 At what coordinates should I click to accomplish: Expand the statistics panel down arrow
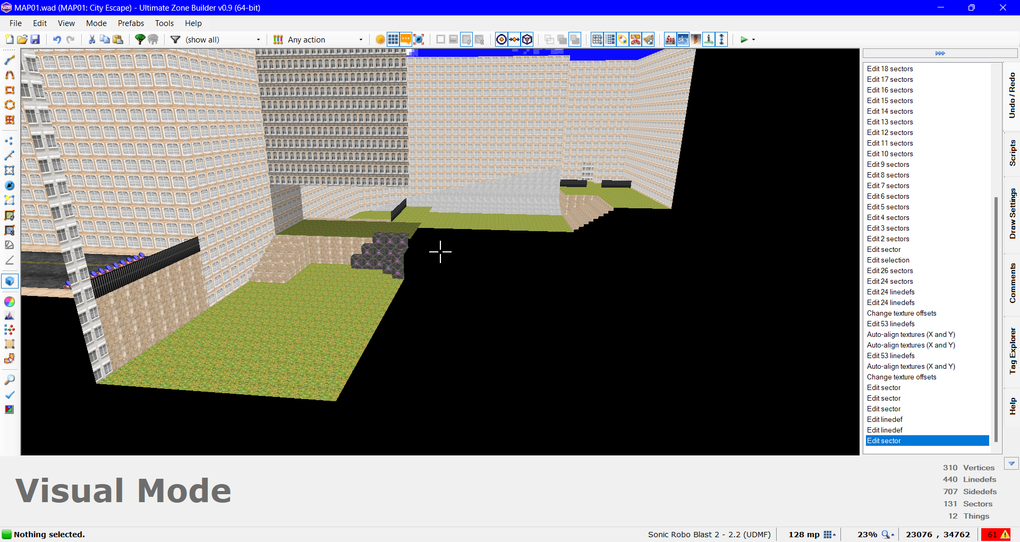pyautogui.click(x=1011, y=464)
